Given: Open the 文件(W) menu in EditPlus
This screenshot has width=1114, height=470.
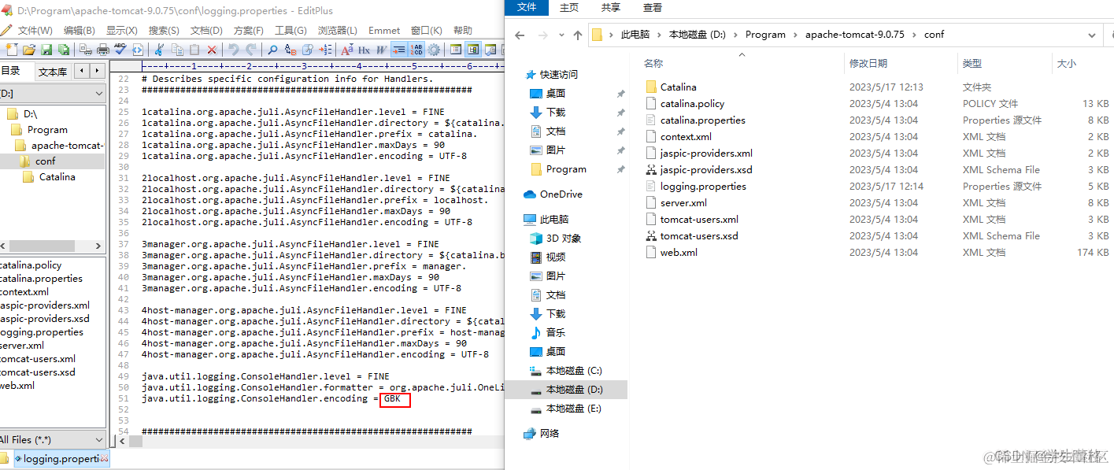Looking at the screenshot, I should point(35,31).
